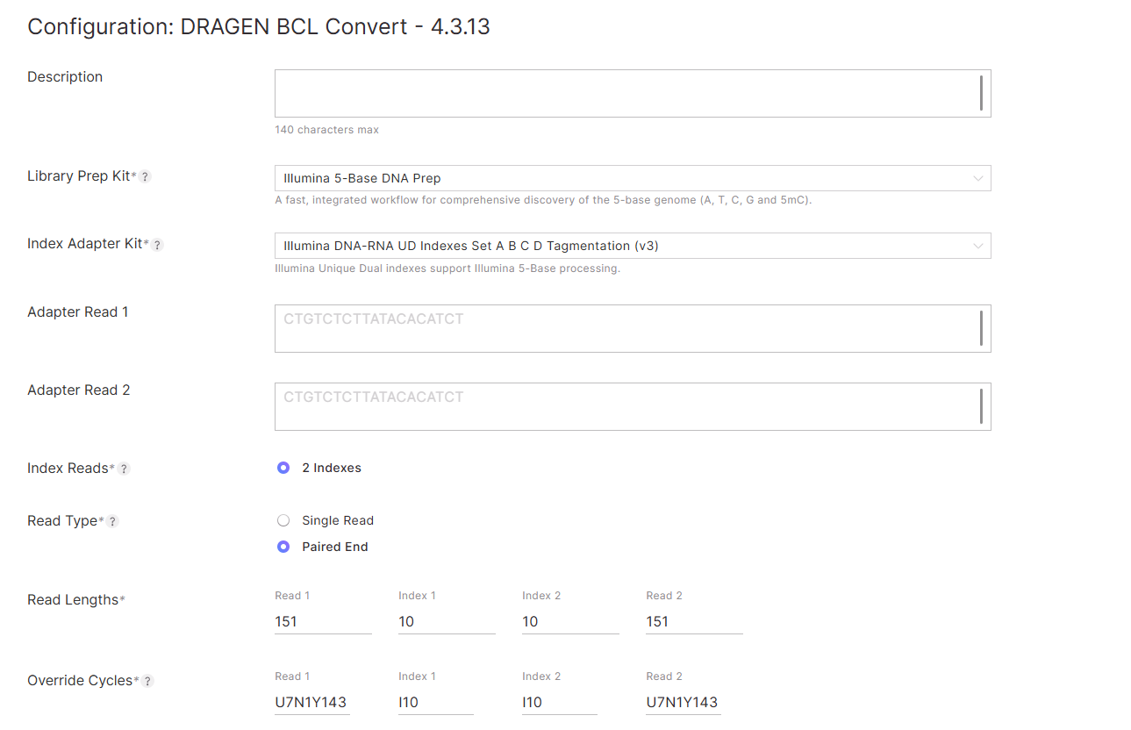Click the Override Cycles help icon

tap(148, 681)
